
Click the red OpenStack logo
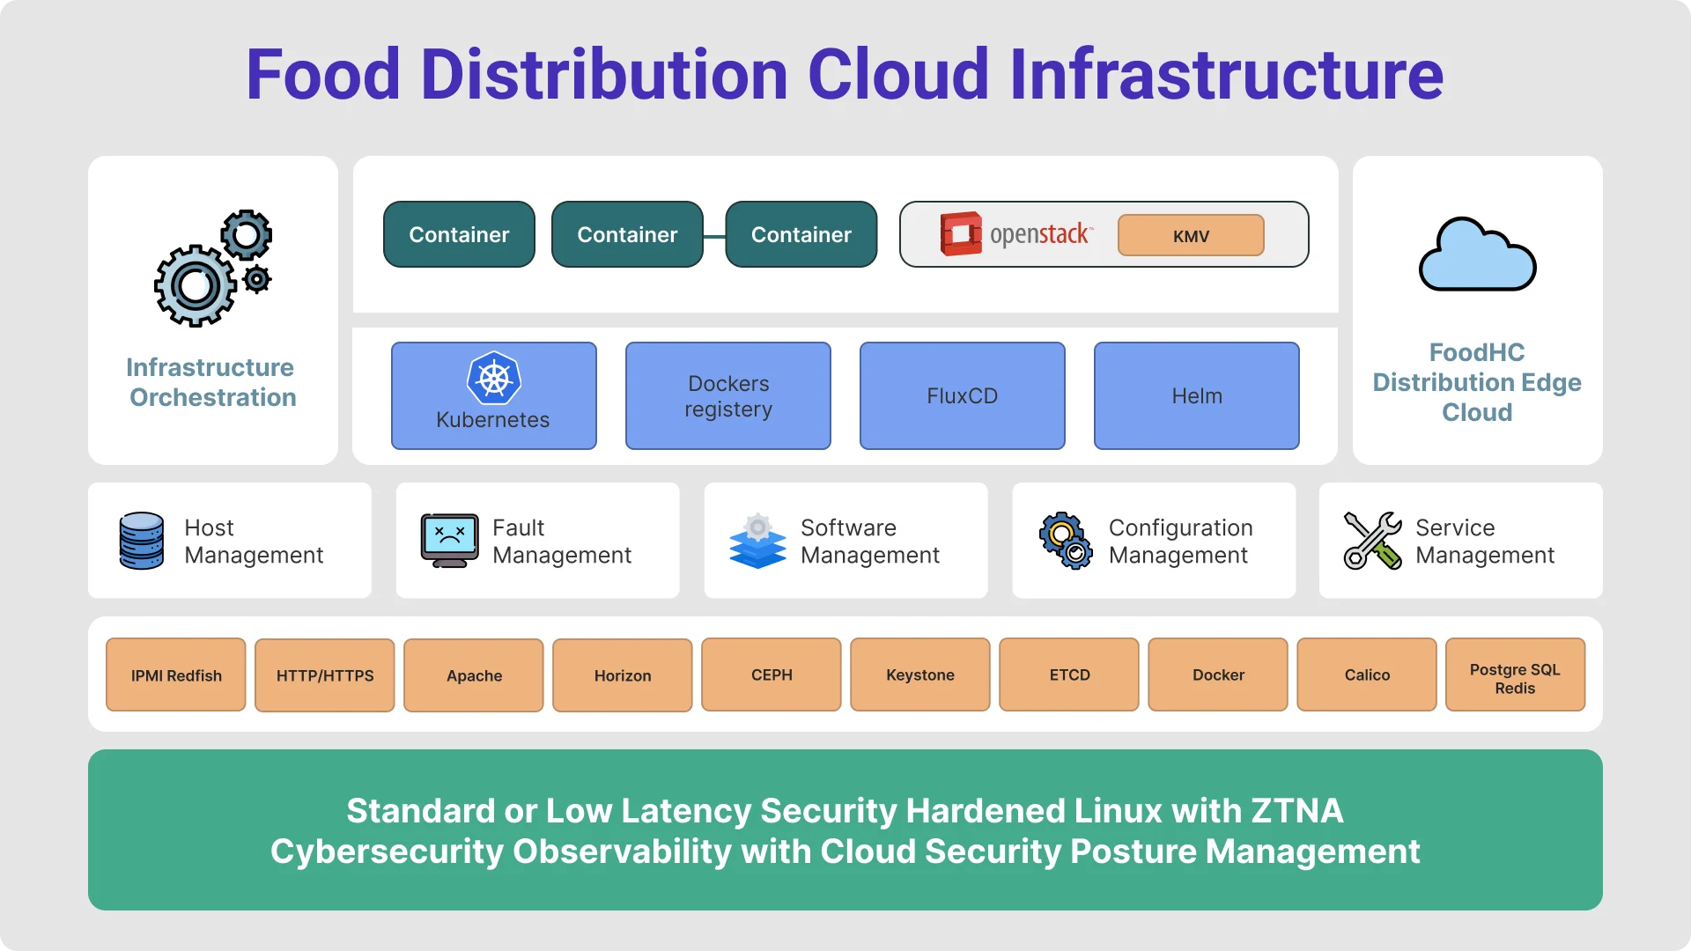960,234
